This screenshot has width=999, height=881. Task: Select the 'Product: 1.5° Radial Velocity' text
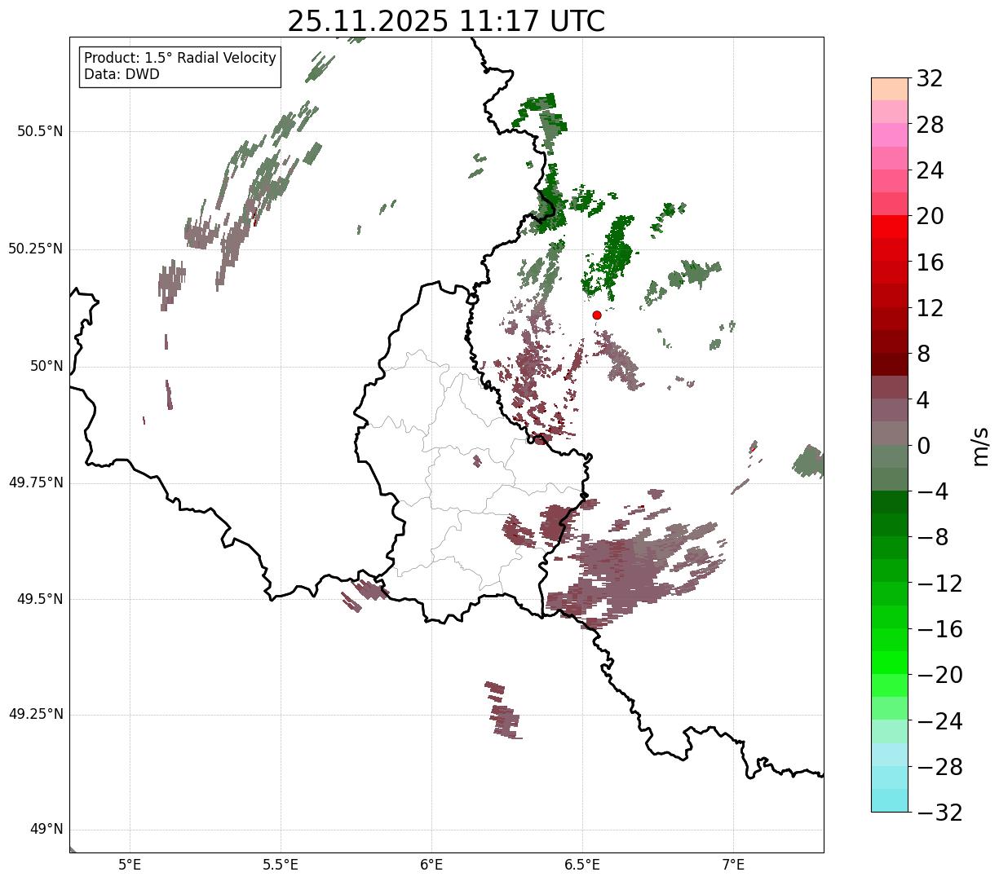pyautogui.click(x=180, y=59)
